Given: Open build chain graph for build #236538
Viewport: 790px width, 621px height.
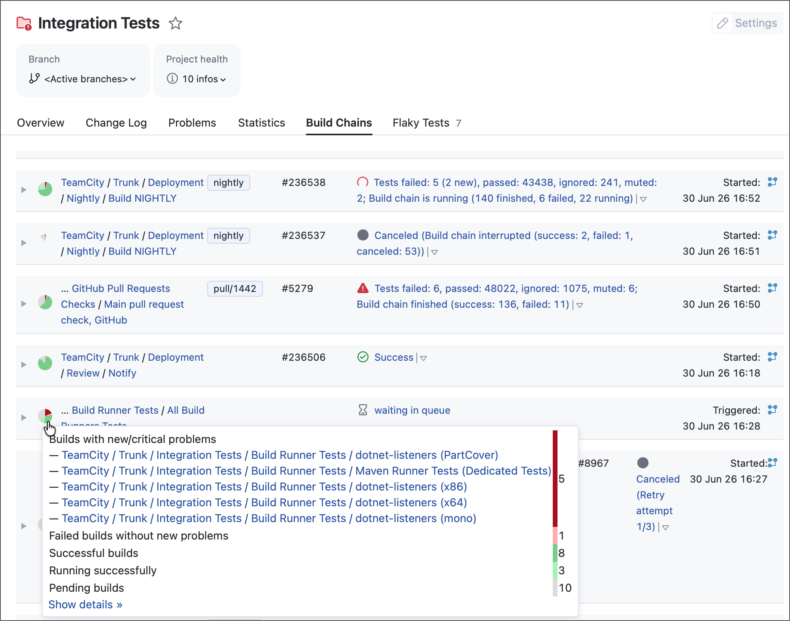Looking at the screenshot, I should (772, 182).
